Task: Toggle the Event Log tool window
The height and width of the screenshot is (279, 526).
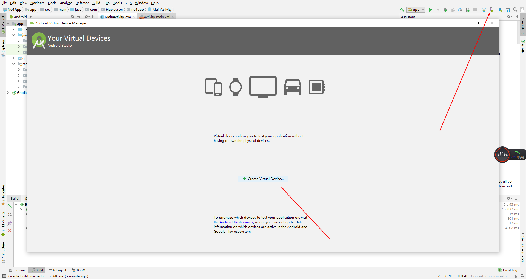Action: pyautogui.click(x=507, y=270)
